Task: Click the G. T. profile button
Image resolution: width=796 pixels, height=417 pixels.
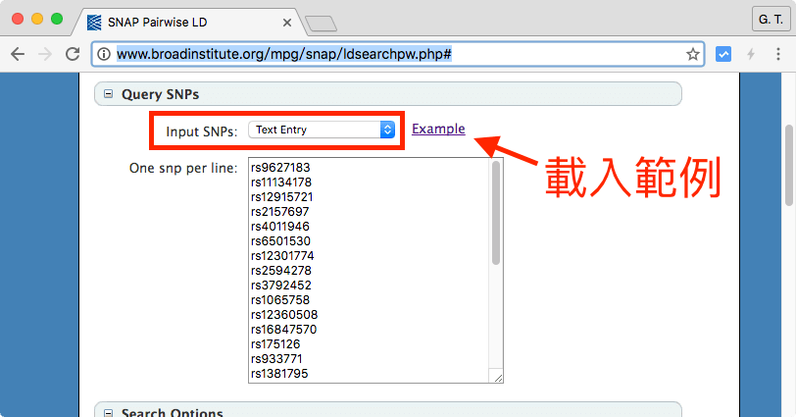Action: click(x=771, y=20)
